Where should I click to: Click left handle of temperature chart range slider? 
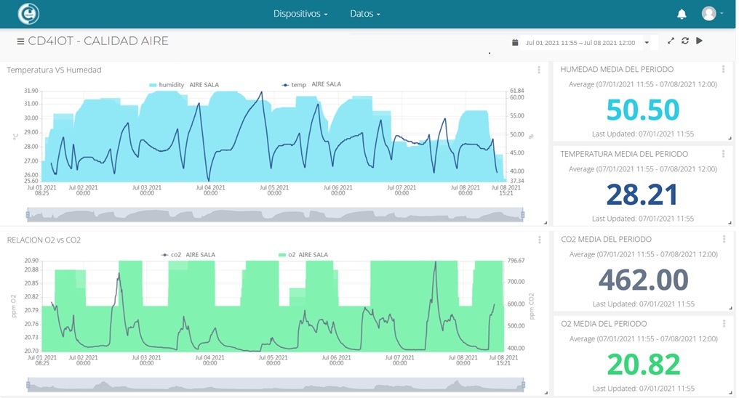pos(28,215)
